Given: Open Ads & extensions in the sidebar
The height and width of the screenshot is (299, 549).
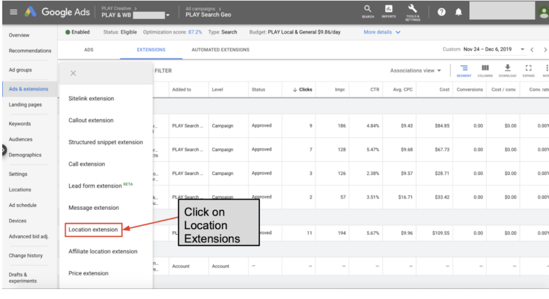Looking at the screenshot, I should (x=28, y=89).
